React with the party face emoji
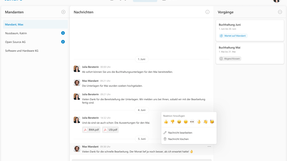Image resolution: width=287 pixels, height=161 pixels. [x=212, y=122]
